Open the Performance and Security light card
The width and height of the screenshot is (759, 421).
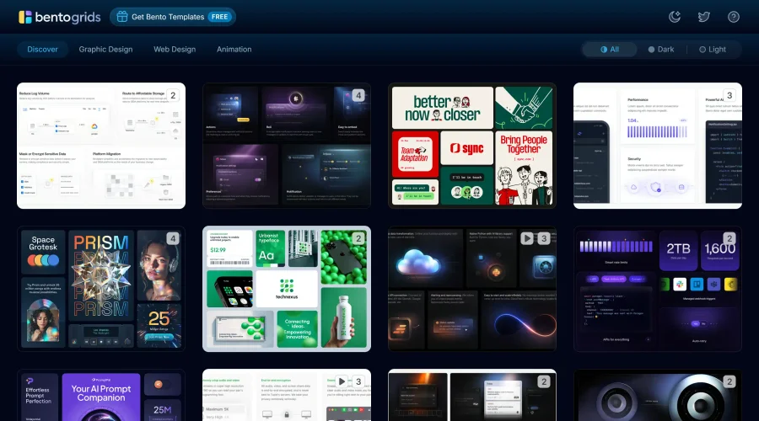[657, 146]
